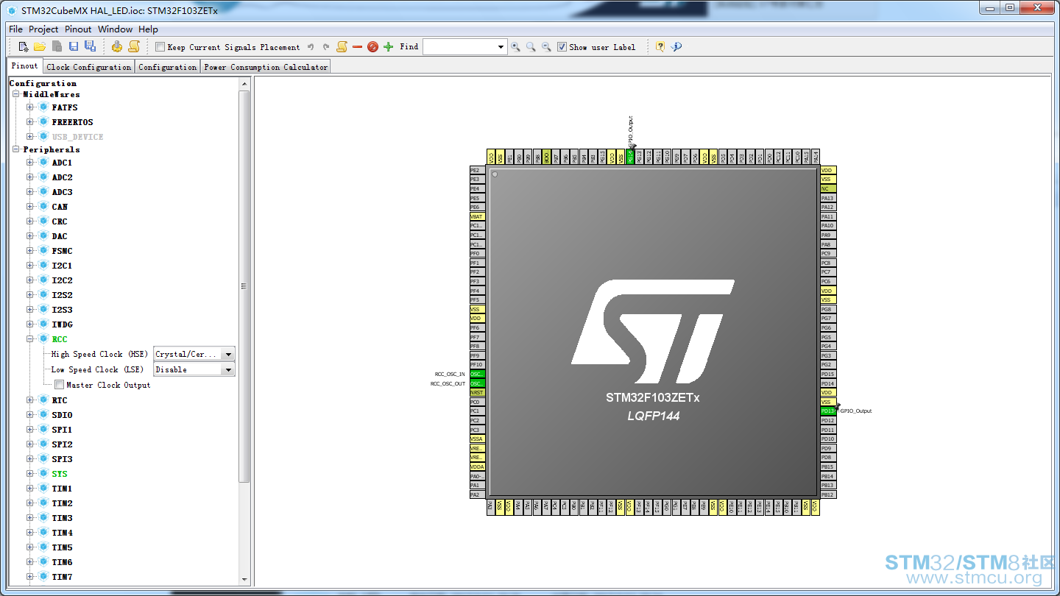
Task: Click the FATFS middleware icon
Action: click(43, 107)
